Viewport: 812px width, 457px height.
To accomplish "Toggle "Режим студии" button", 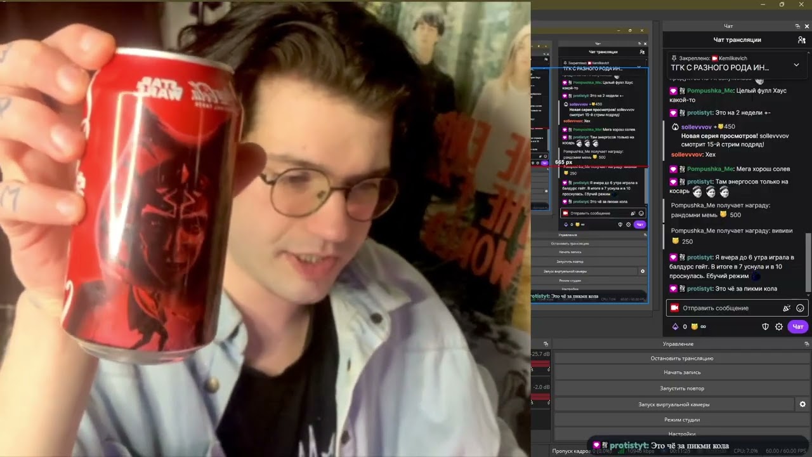I will (682, 420).
